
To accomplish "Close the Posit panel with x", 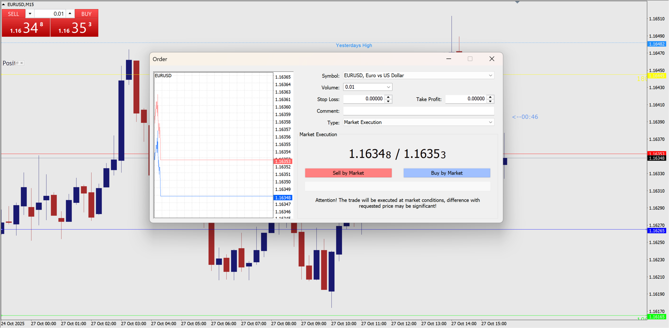I will pyautogui.click(x=22, y=63).
